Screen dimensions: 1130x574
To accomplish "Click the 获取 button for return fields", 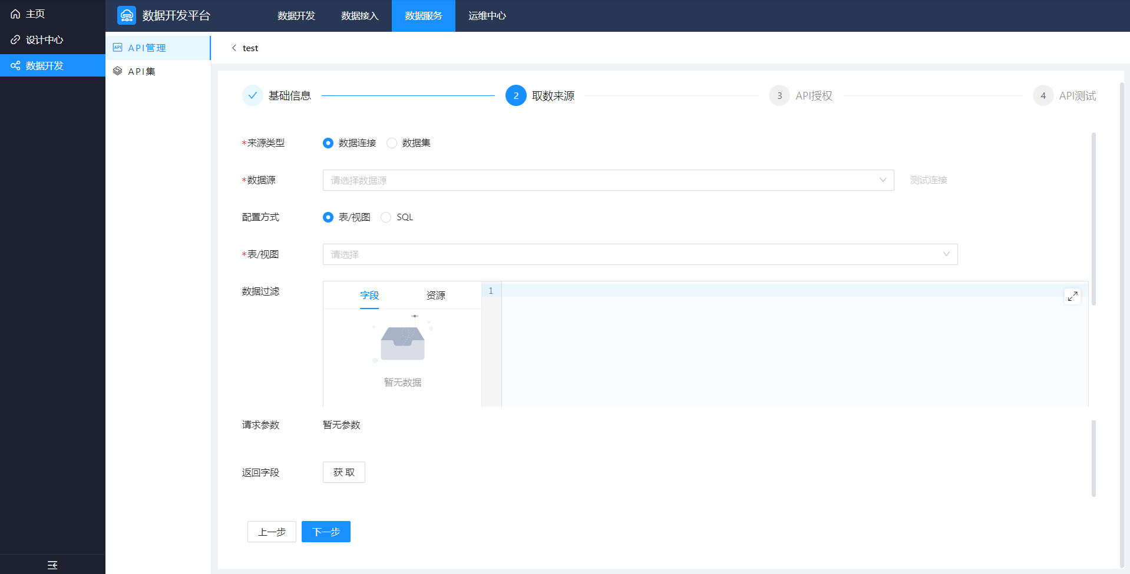I will [x=343, y=472].
